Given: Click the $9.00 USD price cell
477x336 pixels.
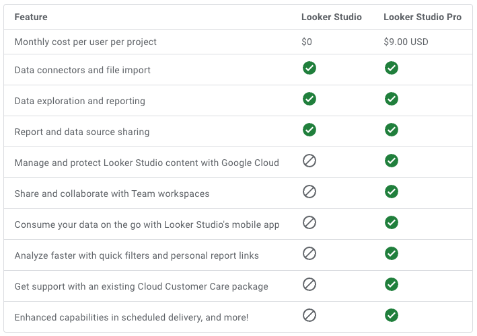Looking at the screenshot, I should tap(406, 42).
